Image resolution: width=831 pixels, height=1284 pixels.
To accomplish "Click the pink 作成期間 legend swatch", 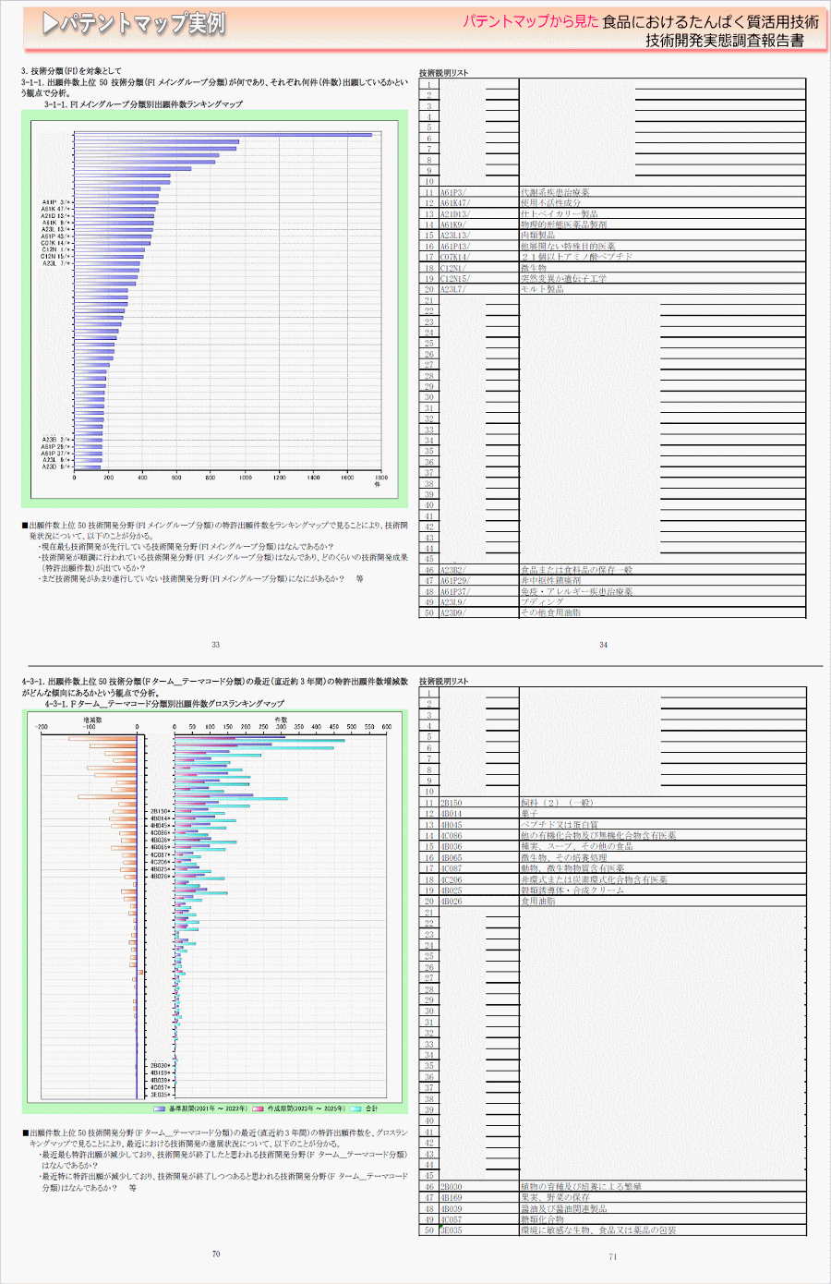I will [258, 1108].
